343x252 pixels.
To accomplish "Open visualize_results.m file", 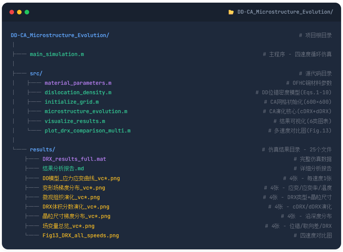I will [x=75, y=121].
